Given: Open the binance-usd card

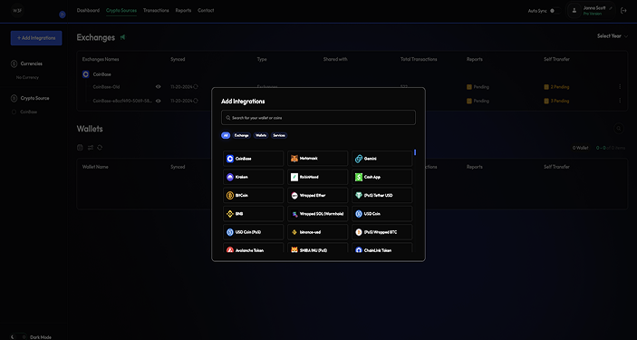Looking at the screenshot, I should (x=318, y=232).
